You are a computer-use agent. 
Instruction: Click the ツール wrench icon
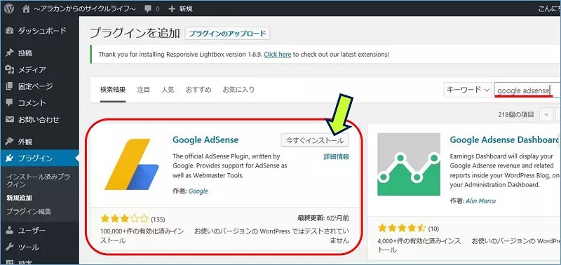[10, 247]
